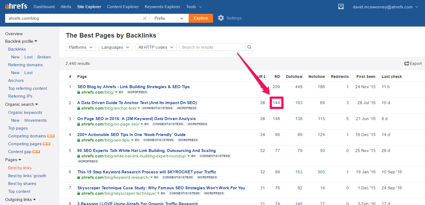Click the green lock icon for ahrefs.com/blog/seo-tips/
This screenshot has height=205, width=425.
[79, 140]
